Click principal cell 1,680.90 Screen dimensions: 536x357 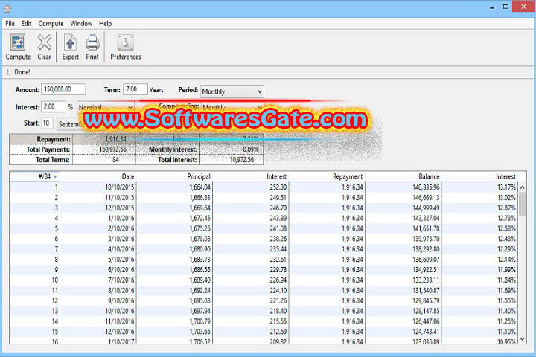pyautogui.click(x=200, y=249)
